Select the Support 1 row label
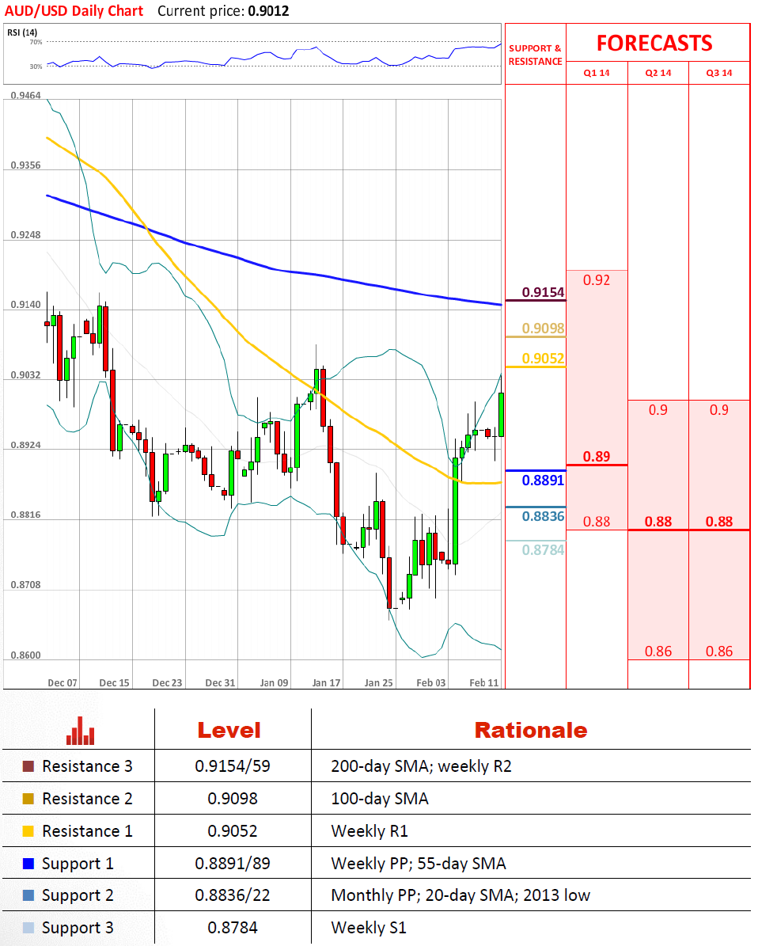758x946 pixels. coord(78,864)
